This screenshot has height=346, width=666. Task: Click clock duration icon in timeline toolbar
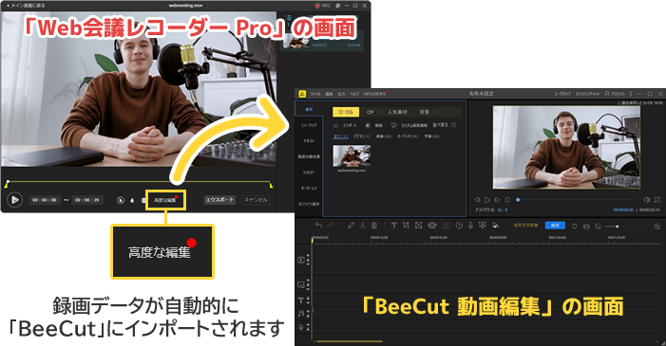pos(459,226)
